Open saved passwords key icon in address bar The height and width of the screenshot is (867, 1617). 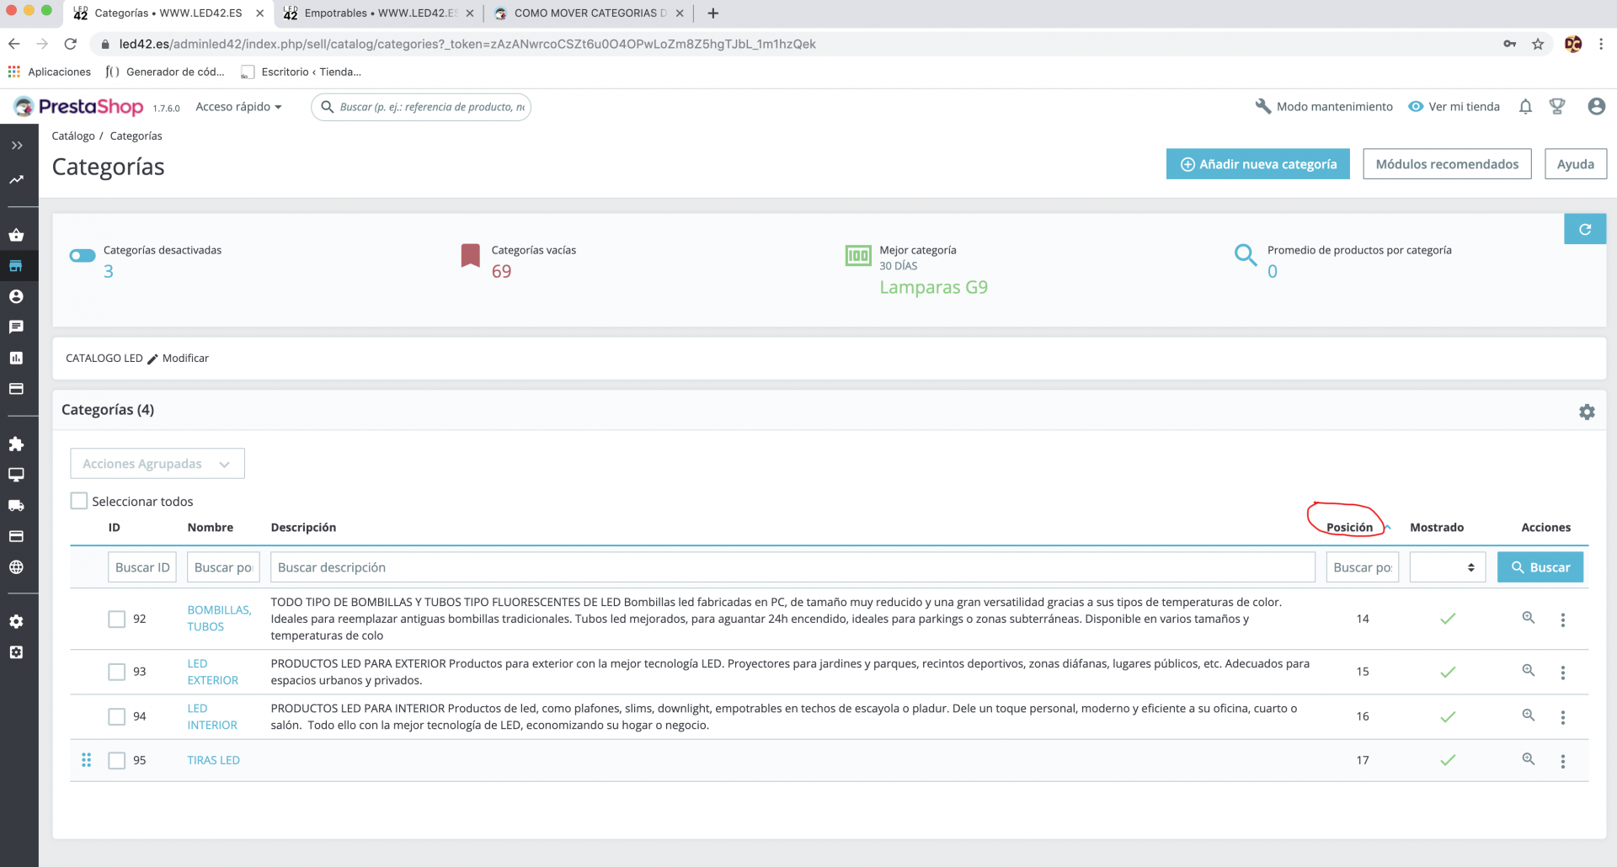1509,44
